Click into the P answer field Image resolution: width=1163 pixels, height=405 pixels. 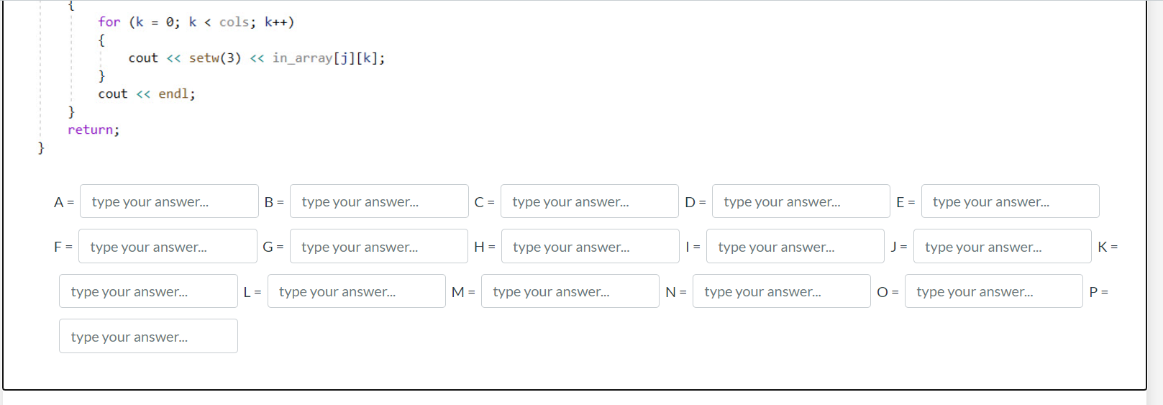click(148, 336)
